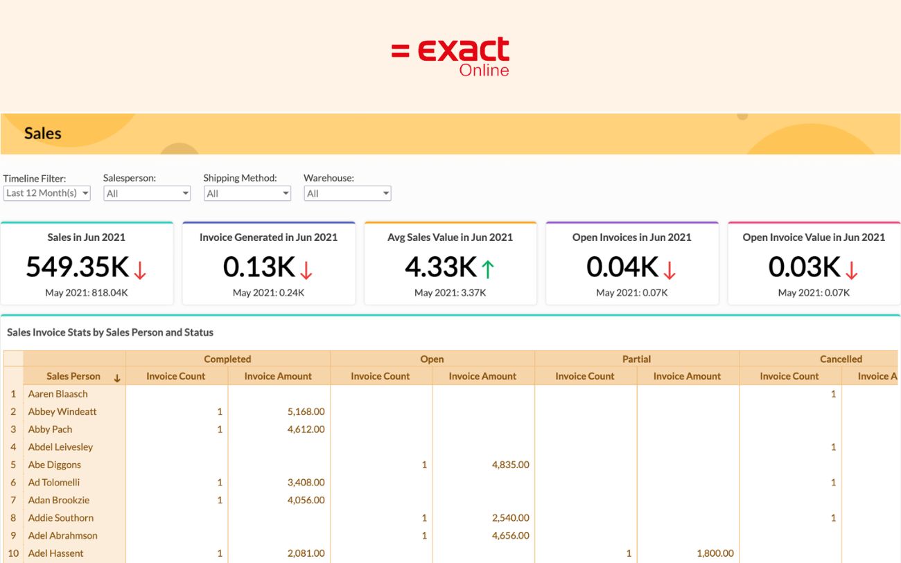Click Invoice Count header under Partial
The width and height of the screenshot is (901, 563).
(585, 376)
